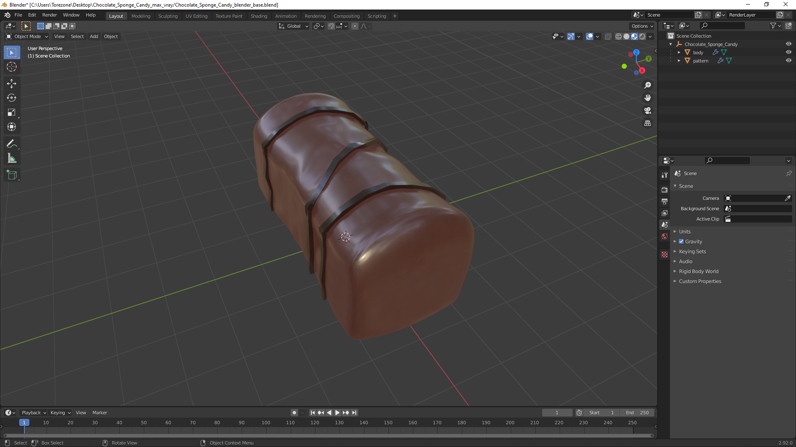Select the Annotate pencil tool

click(12, 144)
